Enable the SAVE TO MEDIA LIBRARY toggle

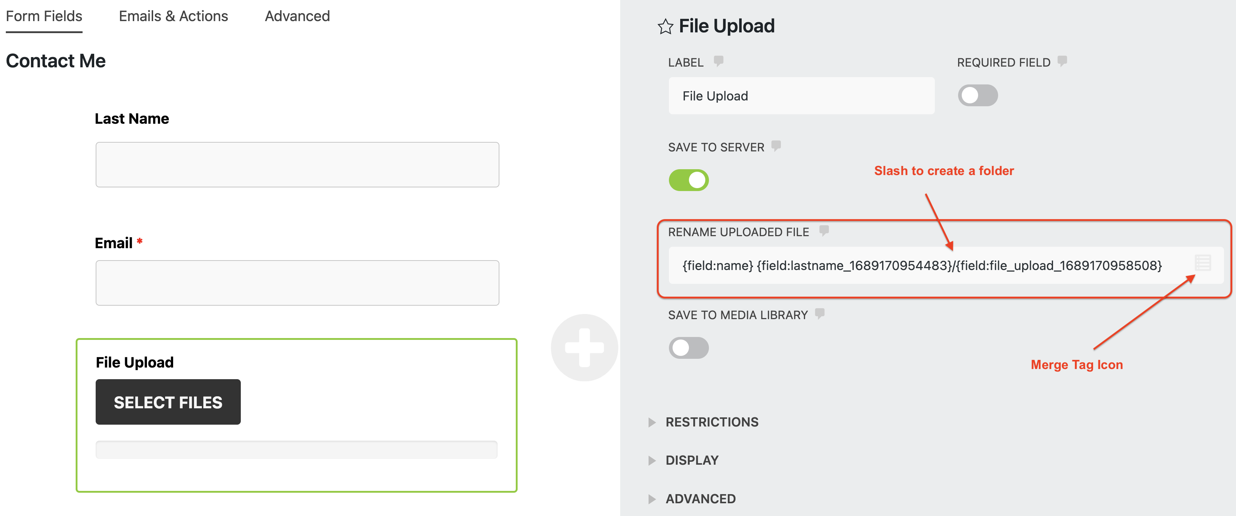click(x=689, y=348)
